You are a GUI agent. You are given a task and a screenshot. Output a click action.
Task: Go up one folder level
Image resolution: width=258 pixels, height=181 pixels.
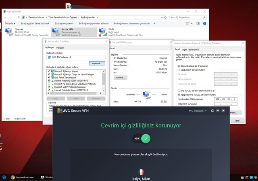[x=19, y=17]
